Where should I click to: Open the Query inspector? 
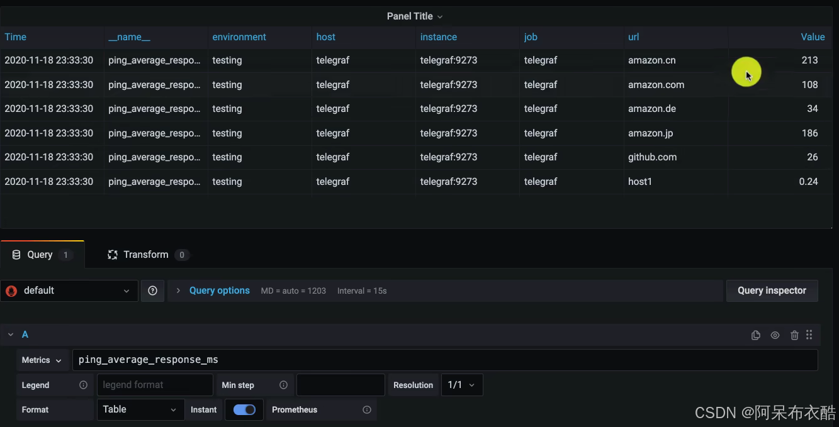(772, 290)
